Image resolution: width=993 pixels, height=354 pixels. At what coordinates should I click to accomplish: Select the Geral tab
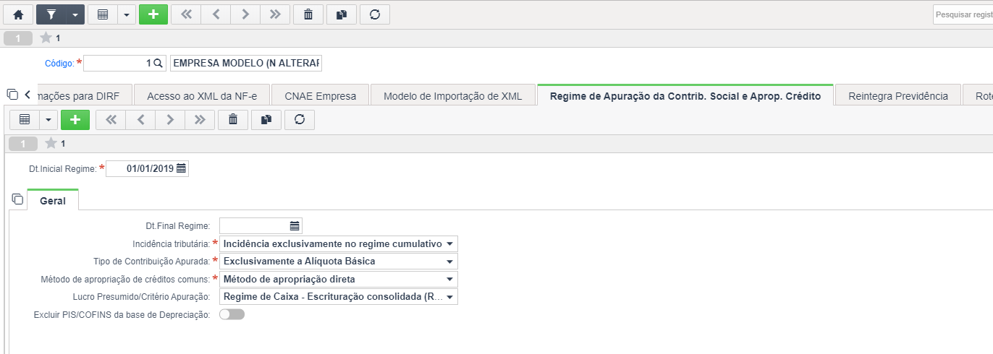coord(53,200)
